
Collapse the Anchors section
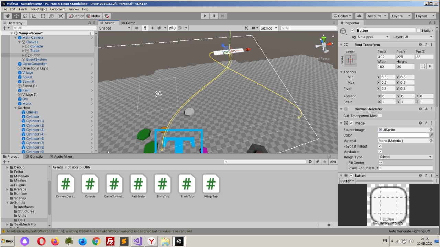[x=342, y=72]
